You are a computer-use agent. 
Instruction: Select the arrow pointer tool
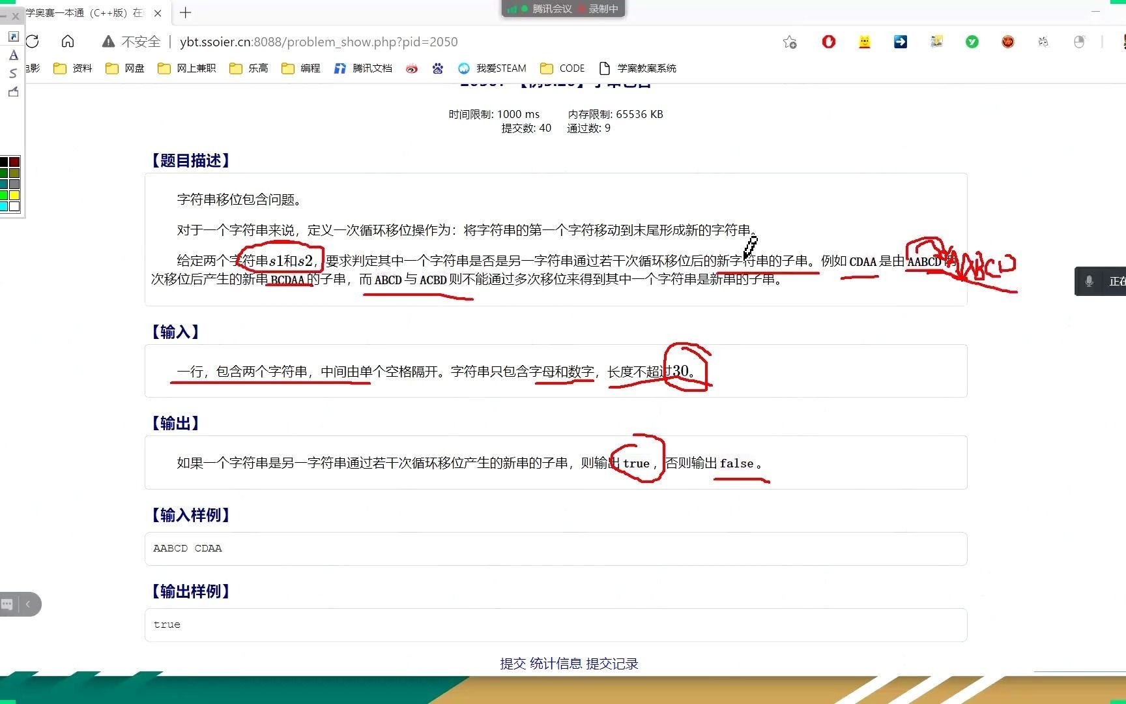point(13,37)
